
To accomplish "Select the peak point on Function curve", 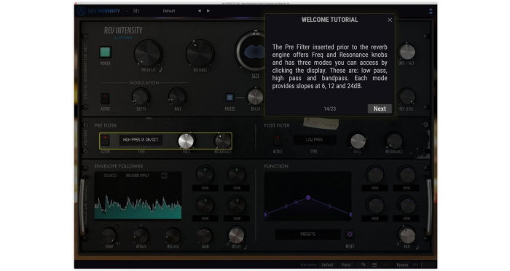I will [x=308, y=197].
